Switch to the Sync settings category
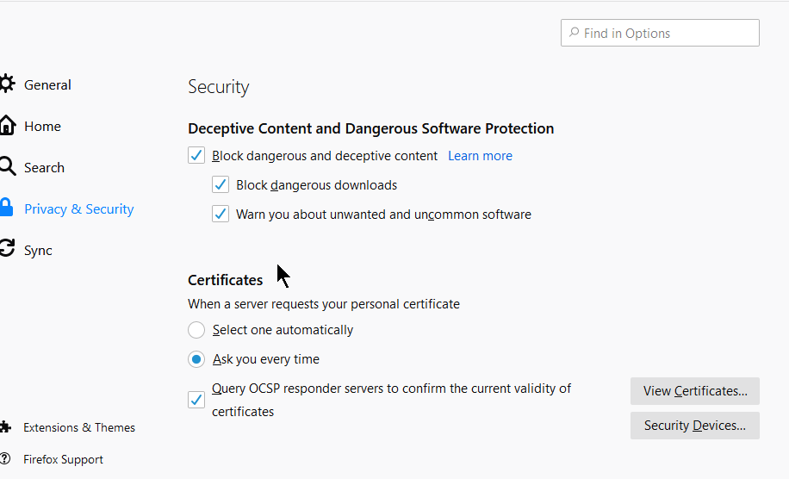Screen dimensions: 789x479 tap(38, 250)
